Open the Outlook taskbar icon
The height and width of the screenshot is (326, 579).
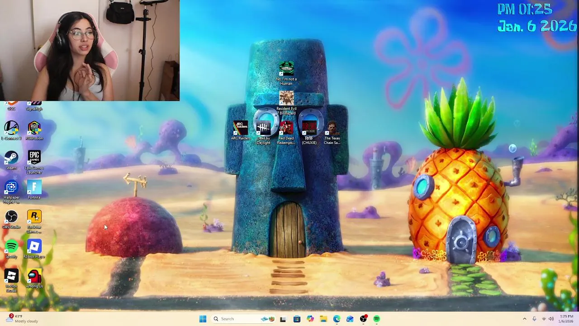(350, 319)
